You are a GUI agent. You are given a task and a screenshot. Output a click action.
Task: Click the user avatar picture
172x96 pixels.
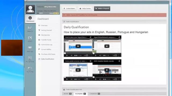30,9
